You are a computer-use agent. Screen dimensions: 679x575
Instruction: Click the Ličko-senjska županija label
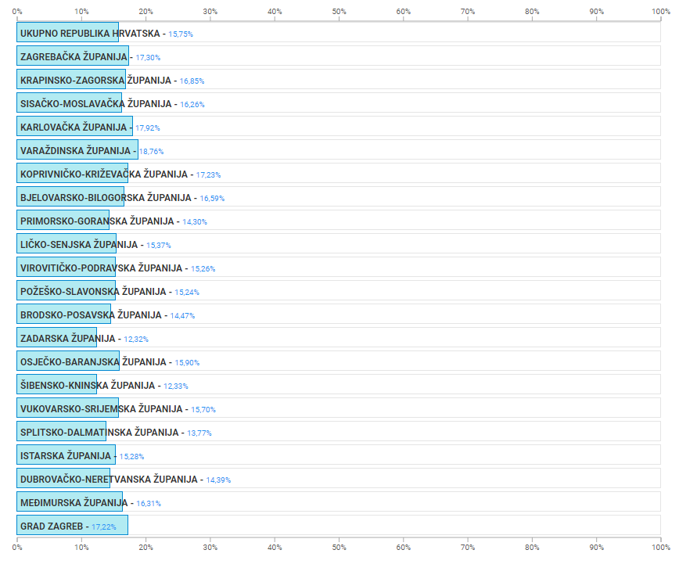tap(78, 245)
